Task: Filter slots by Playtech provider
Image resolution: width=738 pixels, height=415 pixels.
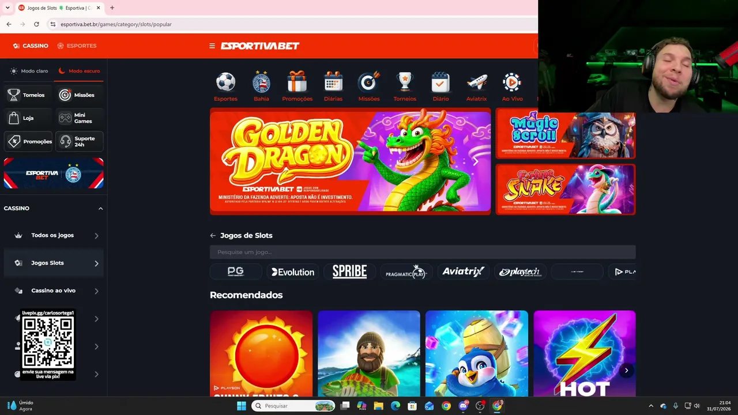Action: pyautogui.click(x=519, y=271)
